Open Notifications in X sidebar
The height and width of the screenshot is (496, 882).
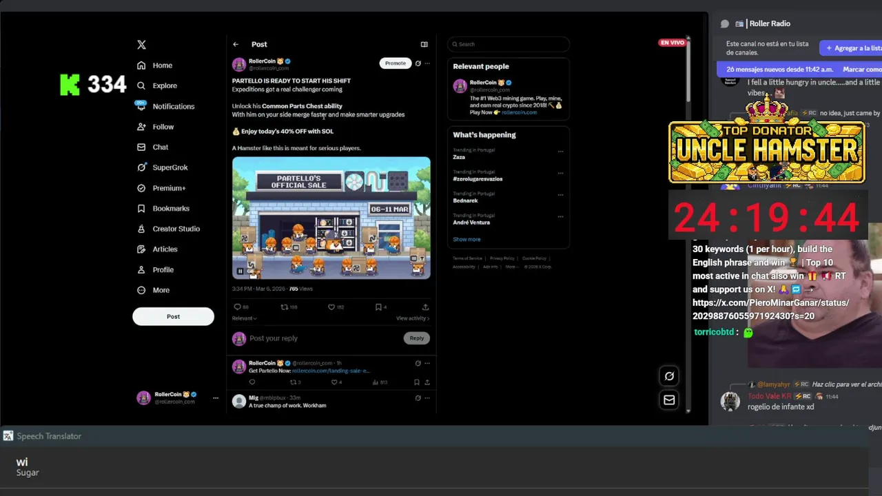click(x=165, y=106)
